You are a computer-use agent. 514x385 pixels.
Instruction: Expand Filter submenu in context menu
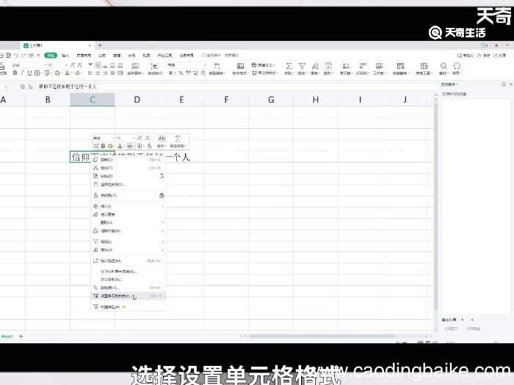(x=128, y=241)
